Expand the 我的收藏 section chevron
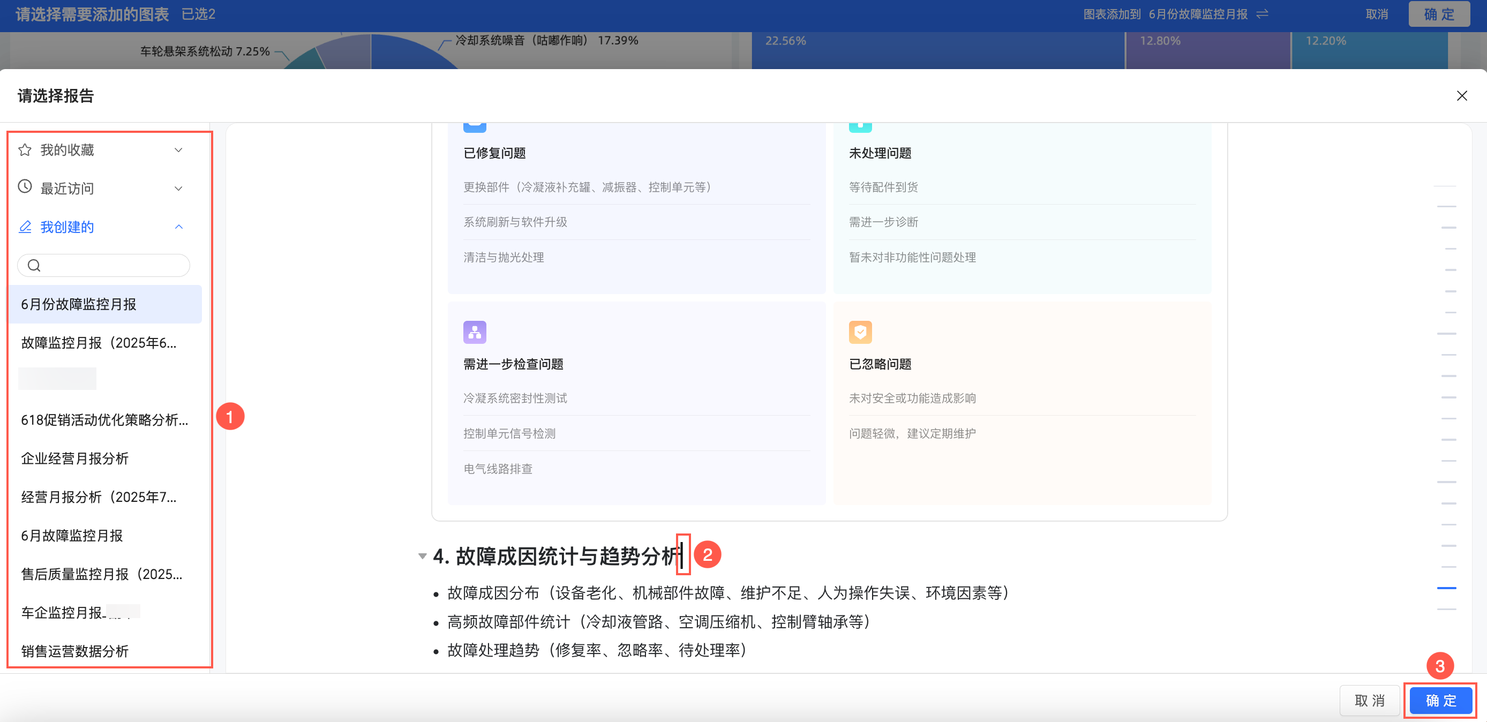The height and width of the screenshot is (722, 1487). (179, 150)
